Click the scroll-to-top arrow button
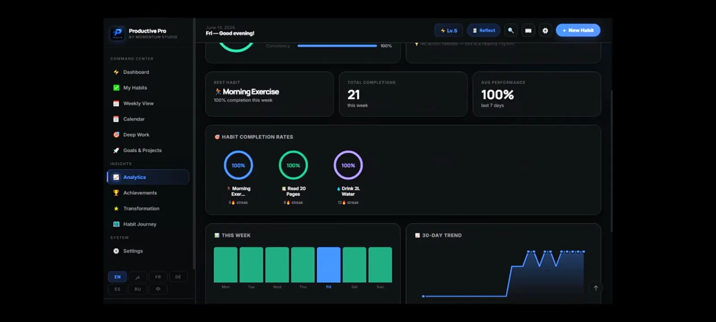 596,288
